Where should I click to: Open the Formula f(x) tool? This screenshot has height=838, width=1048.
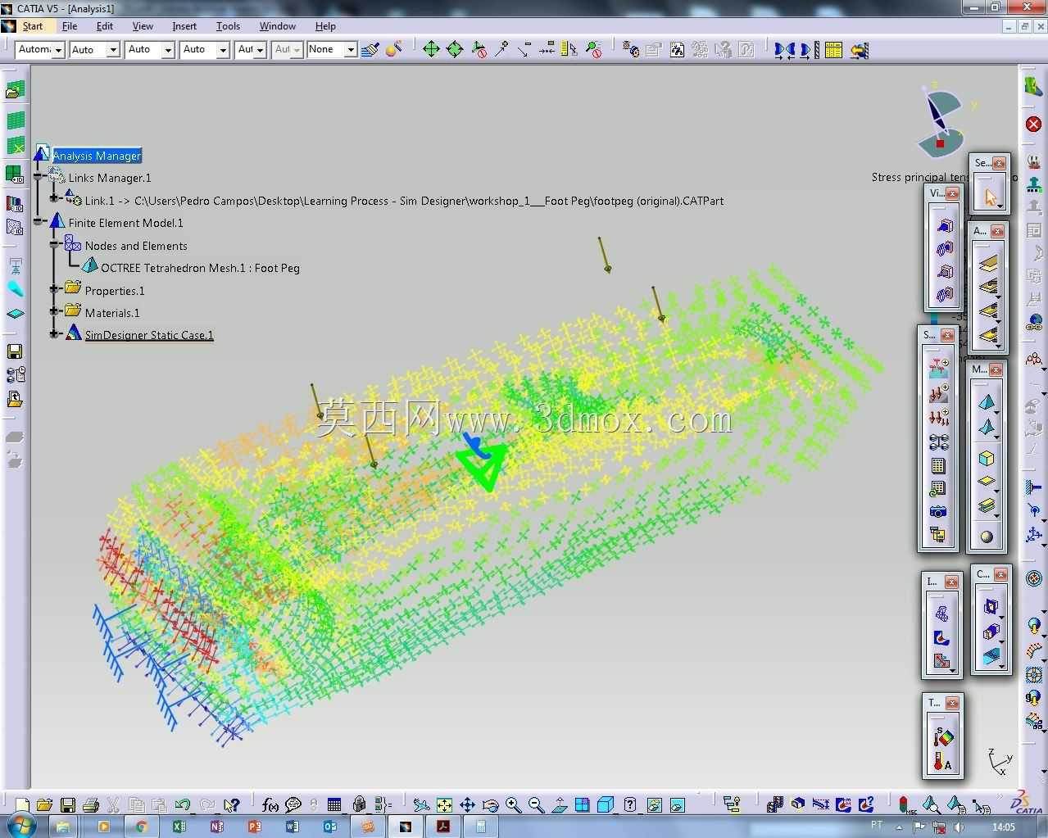[x=270, y=805]
